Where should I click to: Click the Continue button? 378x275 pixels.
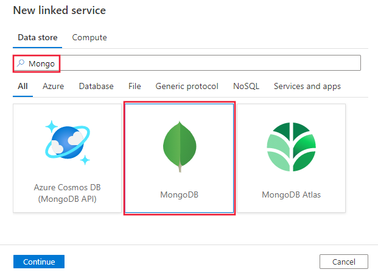39,262
